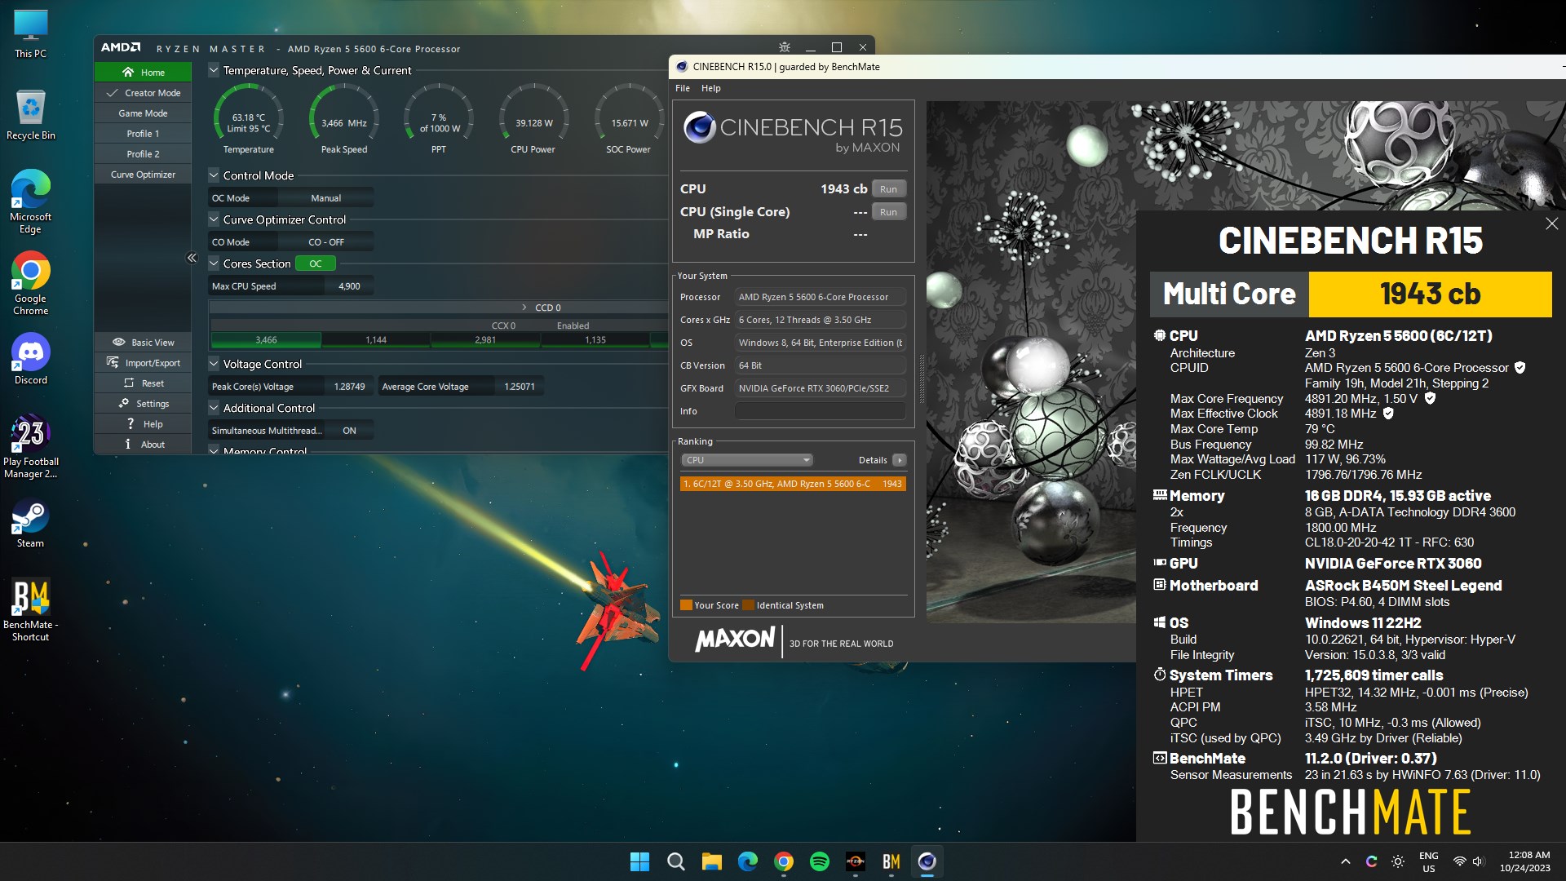Open taskbar Search
Image resolution: width=1566 pixels, height=881 pixels.
(675, 861)
